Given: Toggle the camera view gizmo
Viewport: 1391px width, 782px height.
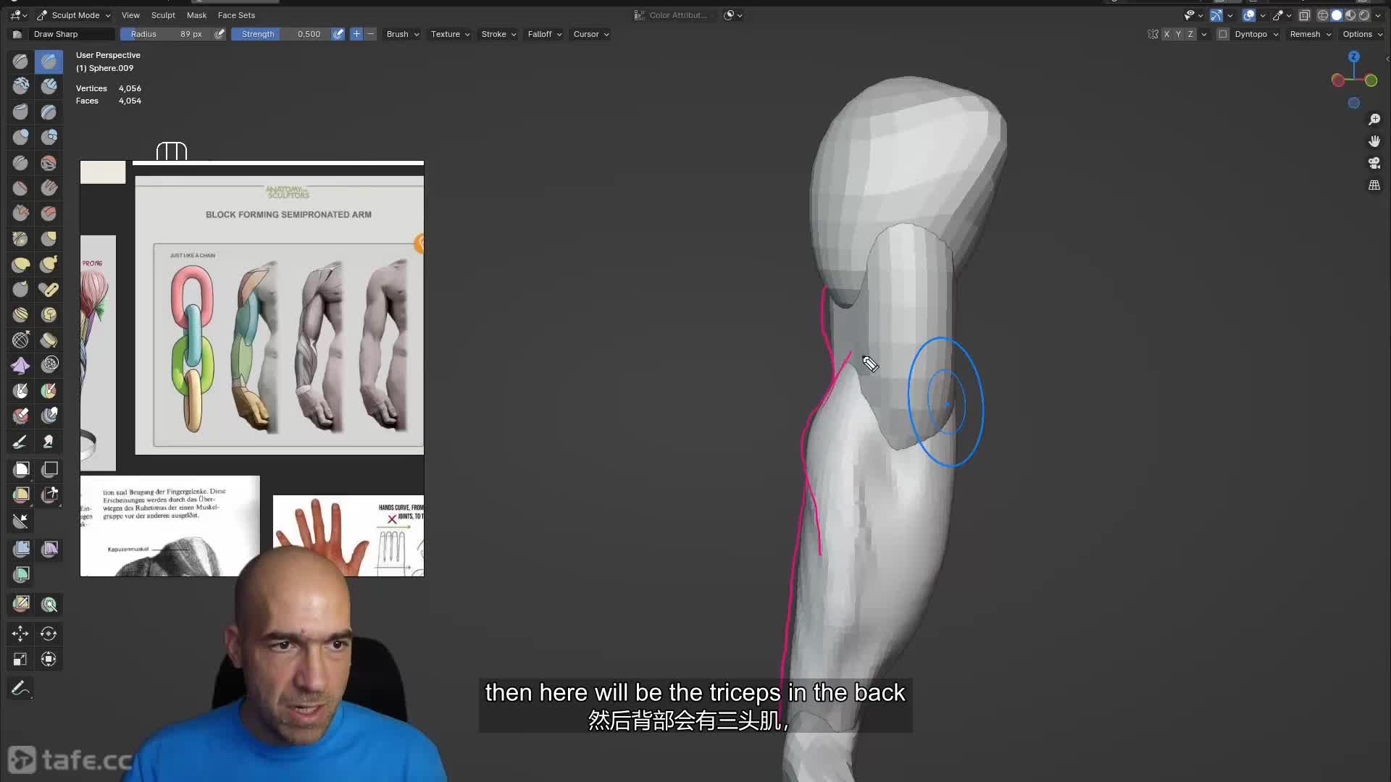Looking at the screenshot, I should pyautogui.click(x=1374, y=163).
